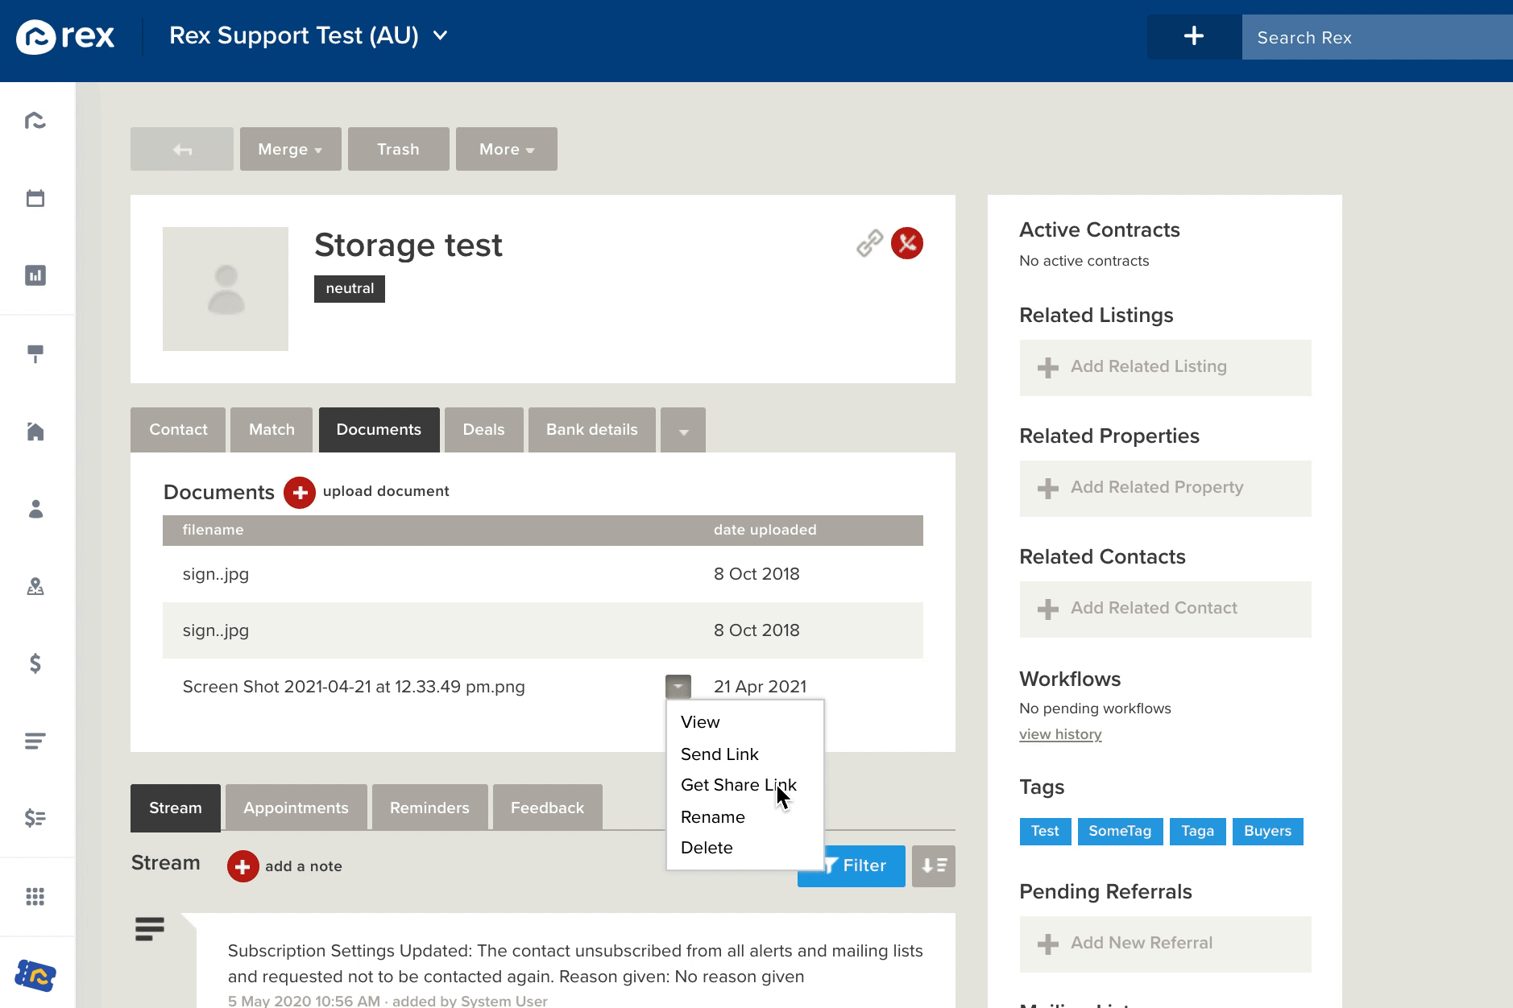Click the Rex logo in the header
Image resolution: width=1513 pixels, height=1008 pixels.
click(65, 36)
